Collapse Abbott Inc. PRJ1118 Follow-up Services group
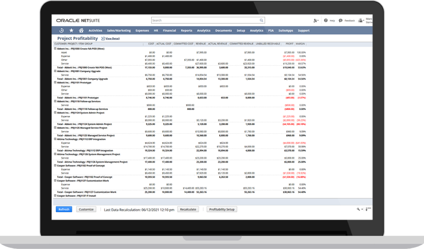The width and height of the screenshot is (424, 249). pyautogui.click(x=55, y=101)
